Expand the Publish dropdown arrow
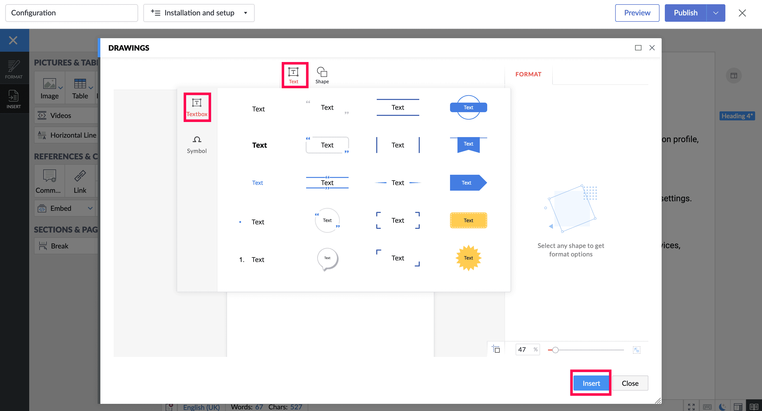 click(716, 13)
